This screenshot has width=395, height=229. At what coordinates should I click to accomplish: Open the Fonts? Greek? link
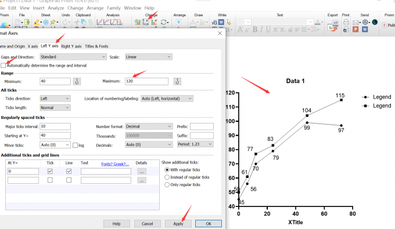point(115,164)
